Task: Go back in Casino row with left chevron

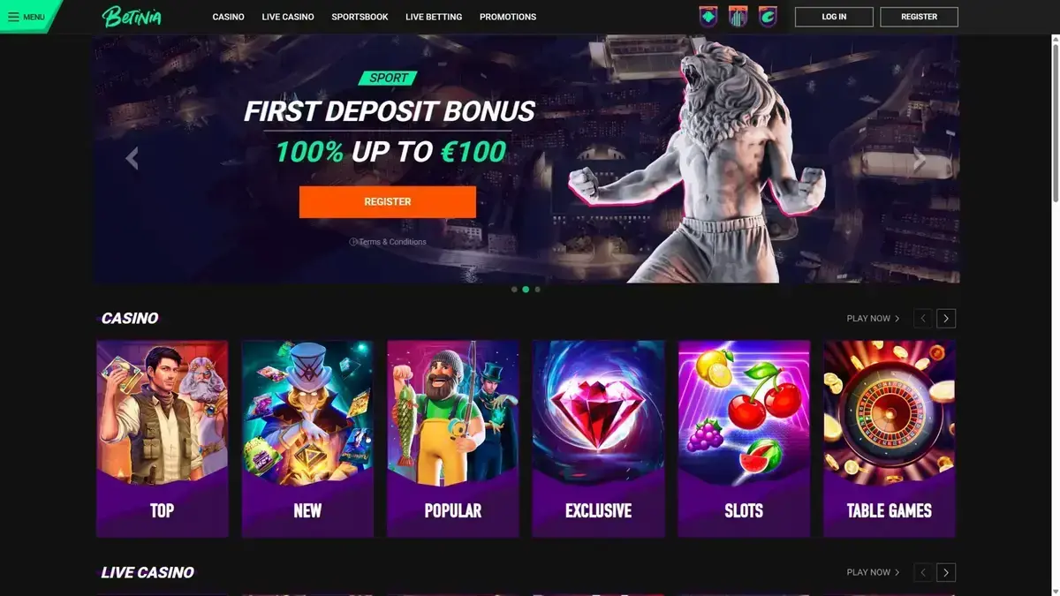Action: pyautogui.click(x=923, y=319)
